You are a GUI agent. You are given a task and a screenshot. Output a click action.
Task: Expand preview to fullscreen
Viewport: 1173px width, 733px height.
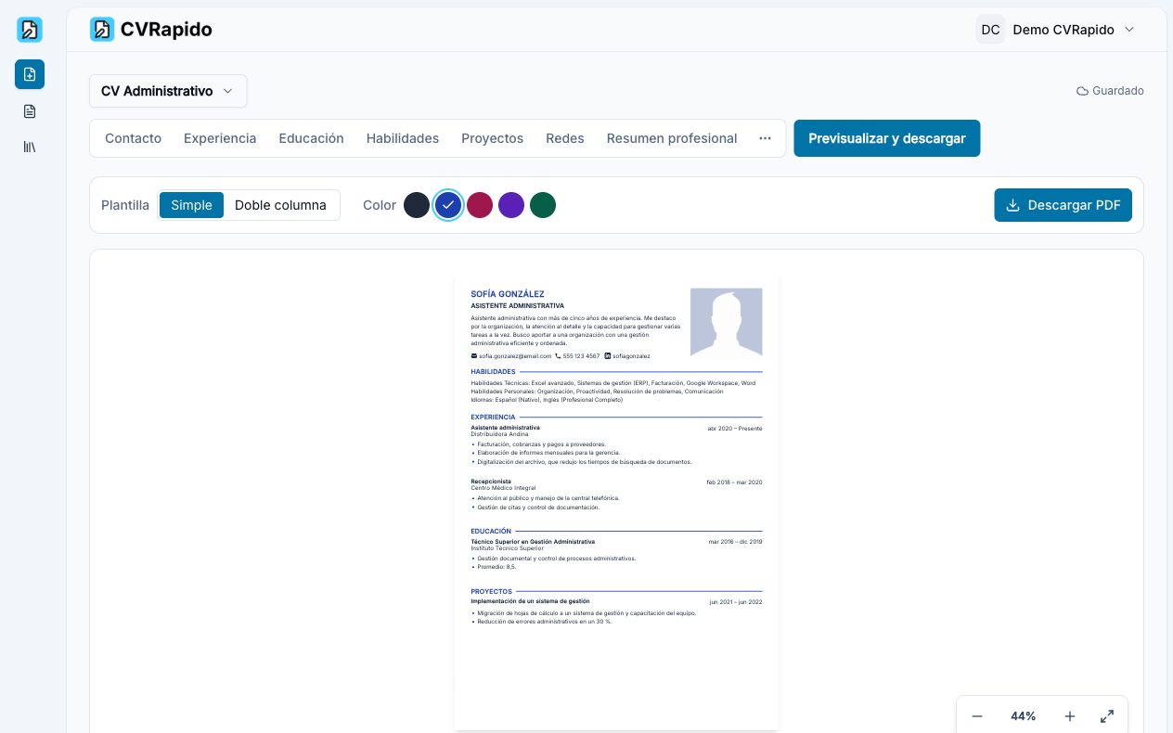click(1107, 716)
